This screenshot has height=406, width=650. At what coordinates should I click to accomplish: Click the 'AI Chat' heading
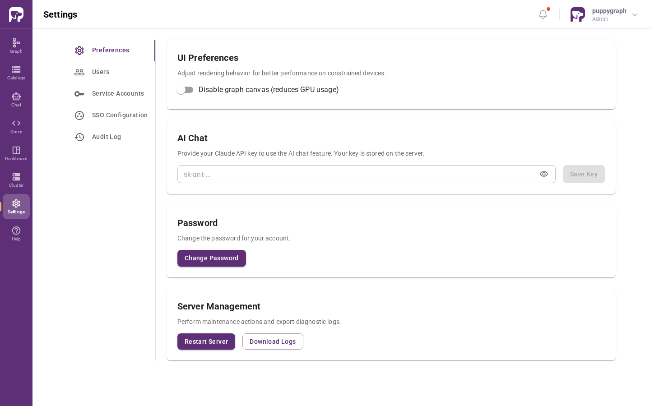(x=192, y=138)
